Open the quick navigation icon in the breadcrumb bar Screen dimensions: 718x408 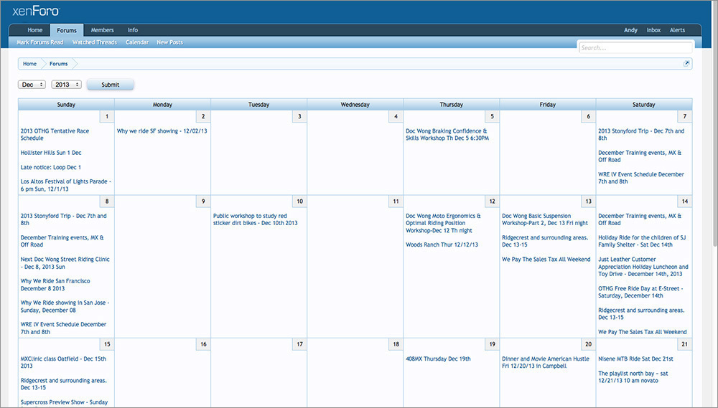tap(686, 64)
